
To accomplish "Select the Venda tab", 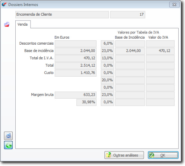I will (x=22, y=24).
